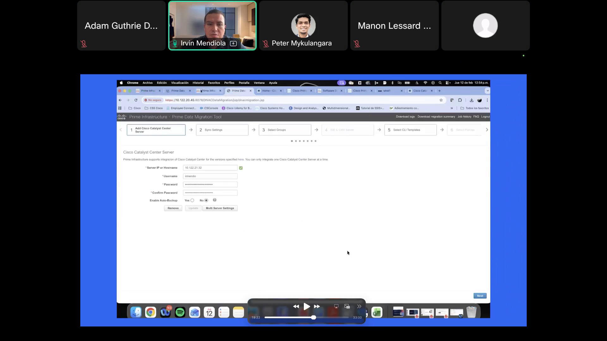The width and height of the screenshot is (607, 341).
Task: Open the Historial menu in Chrome
Action: click(198, 83)
